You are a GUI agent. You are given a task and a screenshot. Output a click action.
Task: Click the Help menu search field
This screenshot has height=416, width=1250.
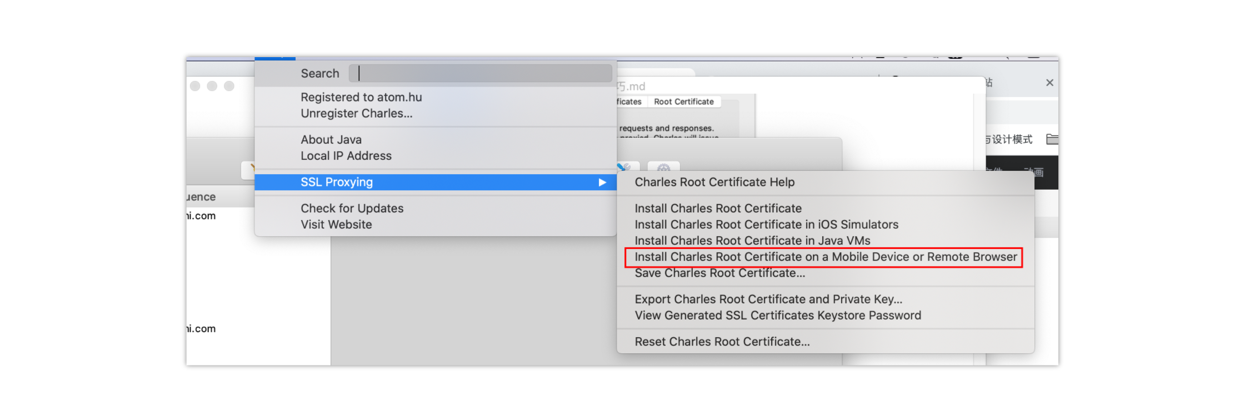481,73
